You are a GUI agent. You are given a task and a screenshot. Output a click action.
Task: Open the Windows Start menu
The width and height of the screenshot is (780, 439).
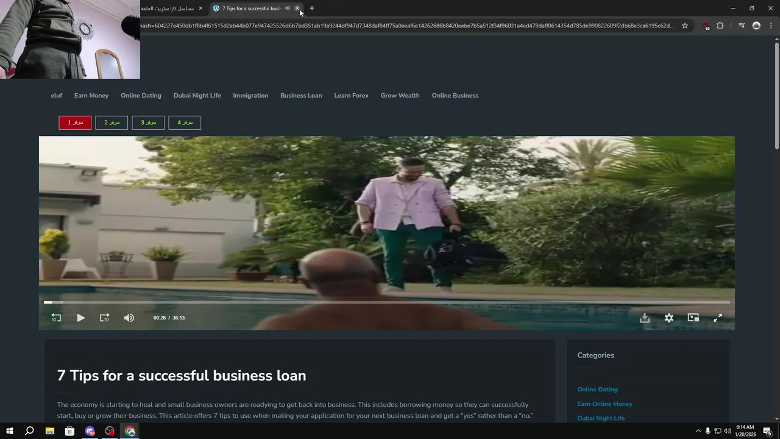click(10, 431)
